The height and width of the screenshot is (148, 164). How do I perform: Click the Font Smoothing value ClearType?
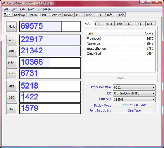tap(134, 110)
